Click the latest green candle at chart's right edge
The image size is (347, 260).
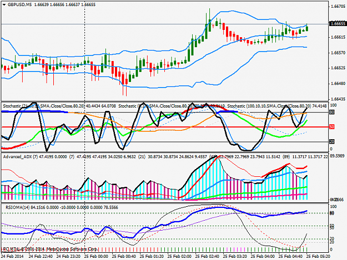pyautogui.click(x=307, y=28)
